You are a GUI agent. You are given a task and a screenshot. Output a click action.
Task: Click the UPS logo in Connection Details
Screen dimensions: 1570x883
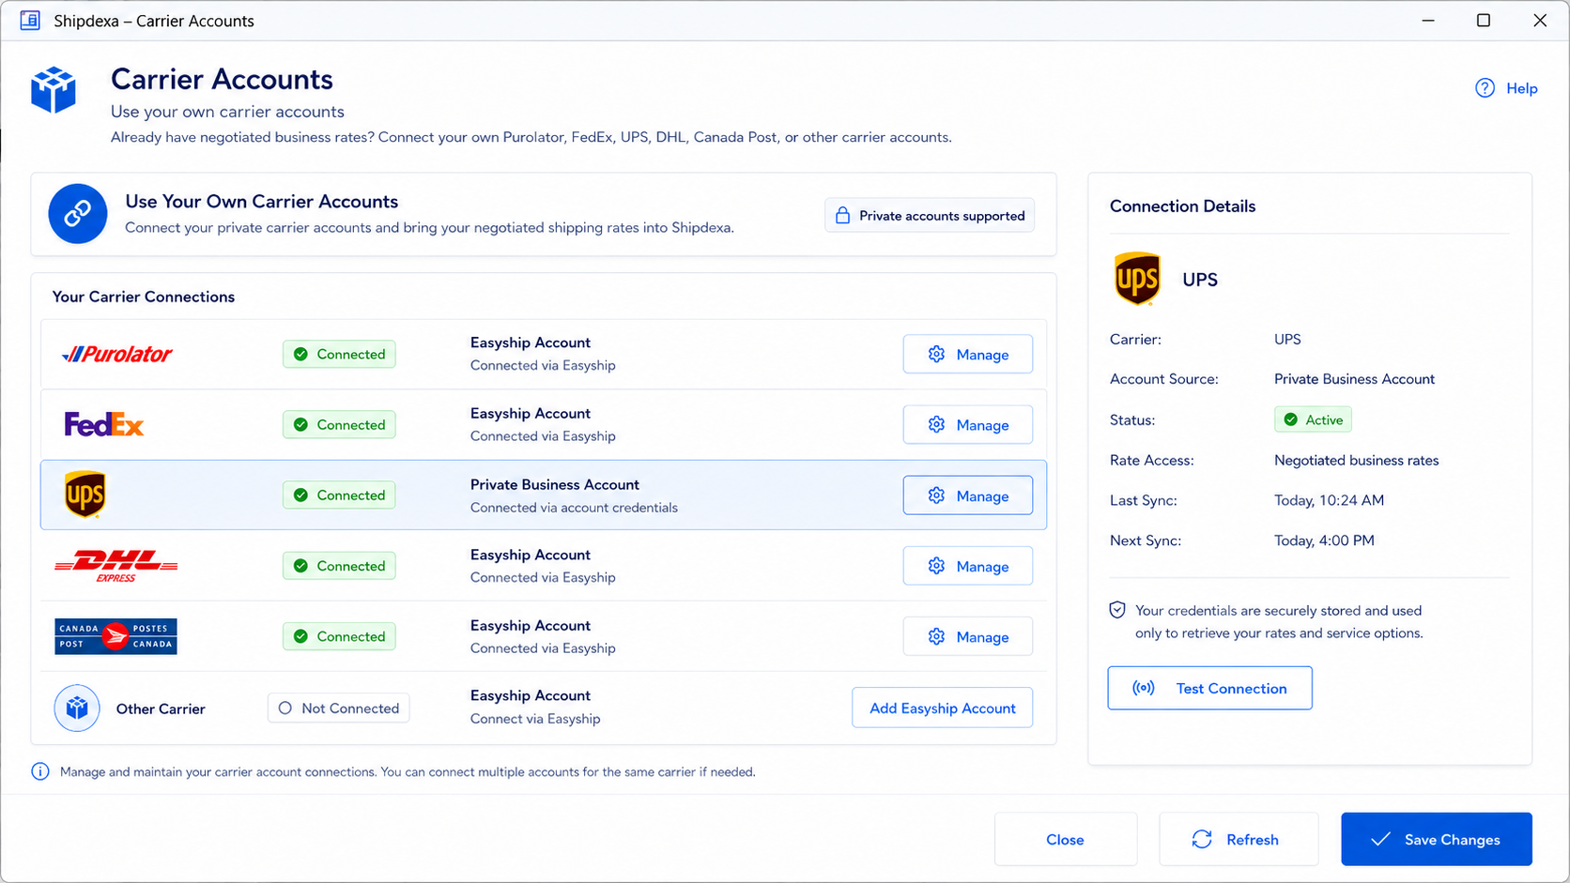click(x=1137, y=279)
